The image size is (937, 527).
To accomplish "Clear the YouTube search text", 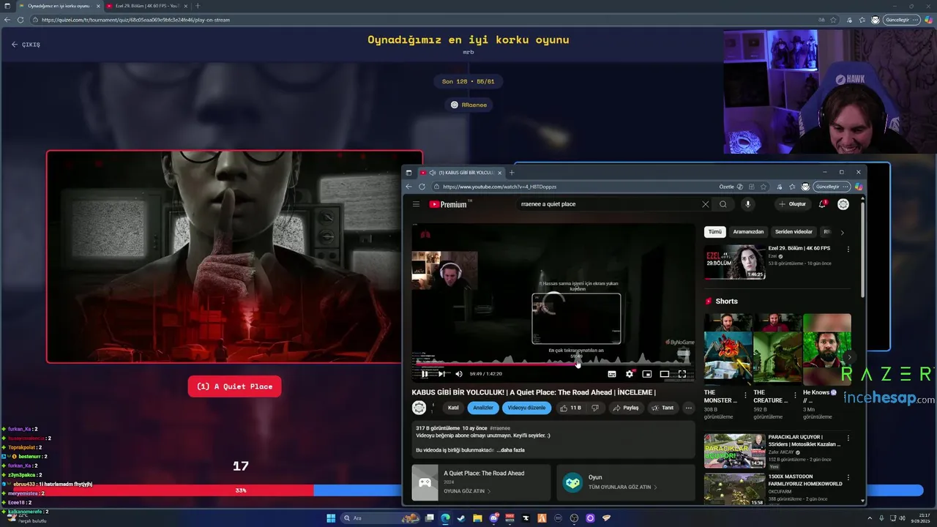I will point(706,204).
